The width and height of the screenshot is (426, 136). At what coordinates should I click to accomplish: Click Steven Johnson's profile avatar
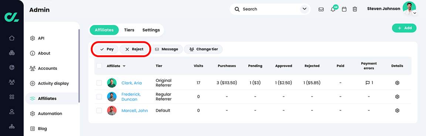click(x=409, y=8)
